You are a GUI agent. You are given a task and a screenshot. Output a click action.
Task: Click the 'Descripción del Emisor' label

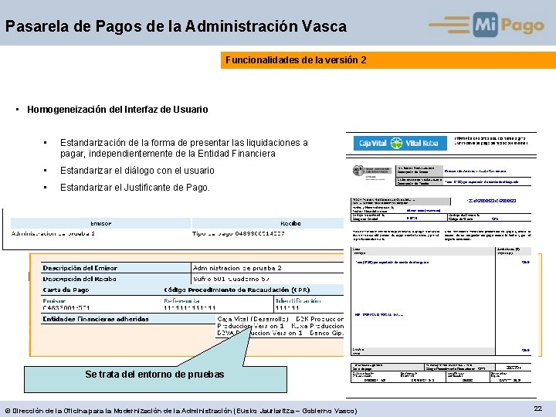click(80, 268)
